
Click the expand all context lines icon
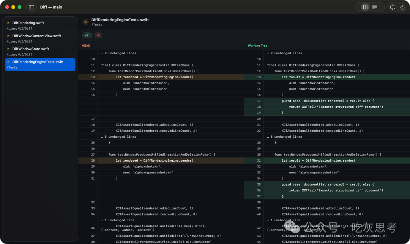coord(393,7)
